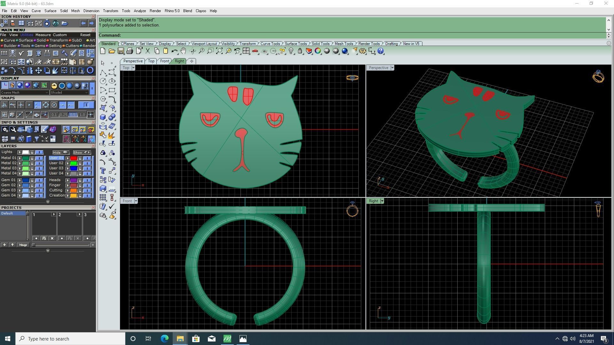Click the gold sphere display mode icon

54,86
